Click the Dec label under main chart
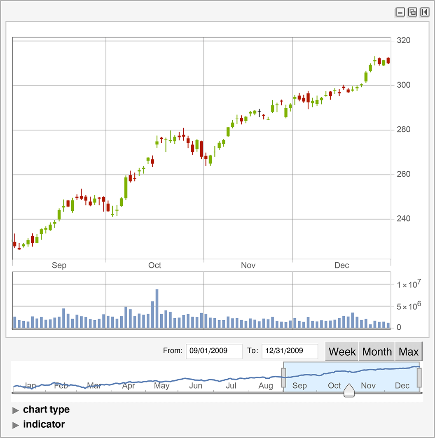 tap(341, 265)
